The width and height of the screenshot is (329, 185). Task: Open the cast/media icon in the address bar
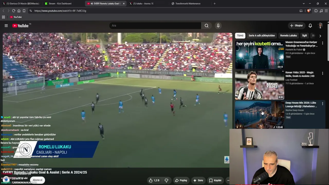tap(301, 11)
